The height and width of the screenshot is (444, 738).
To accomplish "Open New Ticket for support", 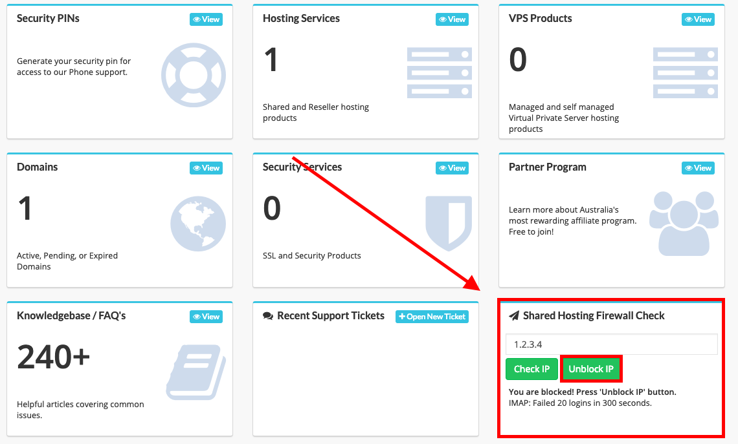I will 432,317.
